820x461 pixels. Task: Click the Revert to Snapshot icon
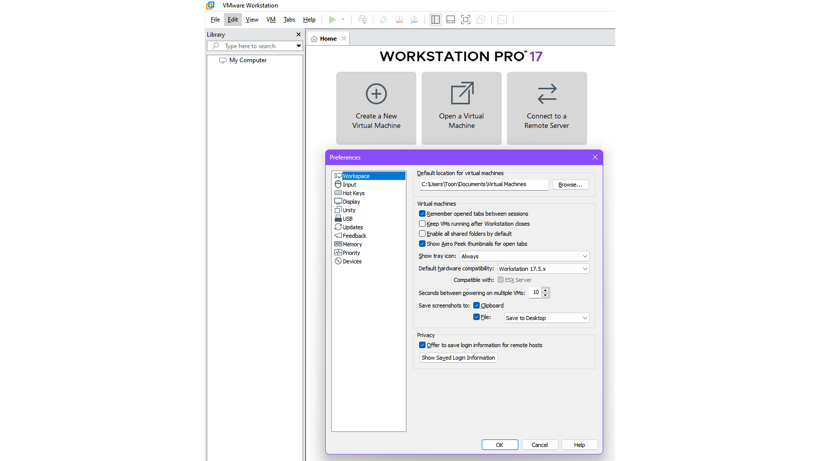click(399, 20)
